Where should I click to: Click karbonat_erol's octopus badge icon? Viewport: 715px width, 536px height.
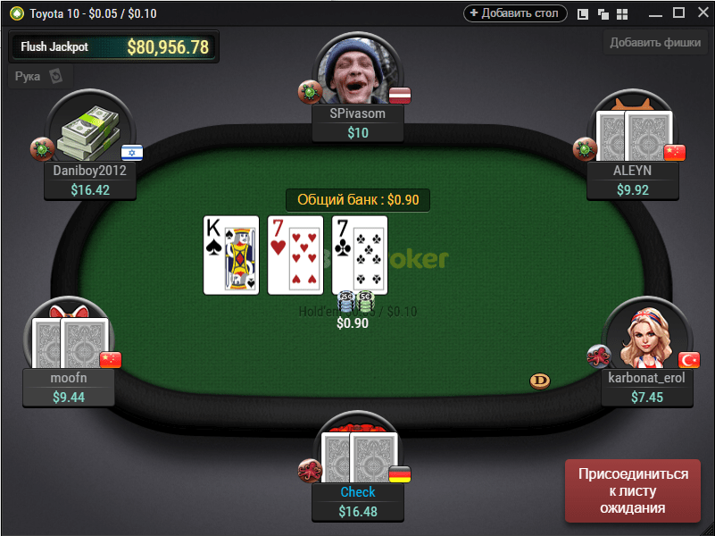pyautogui.click(x=599, y=356)
